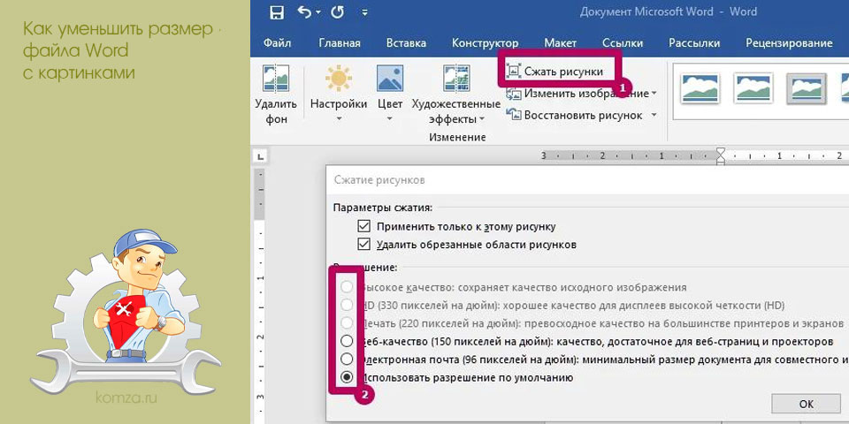Click the Сжатие рисунков dialog title

tap(379, 180)
